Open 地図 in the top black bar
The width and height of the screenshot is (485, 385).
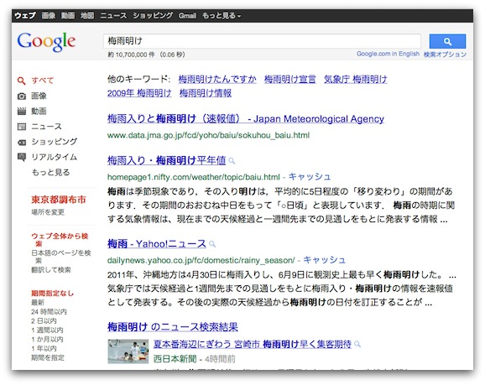[x=87, y=15]
